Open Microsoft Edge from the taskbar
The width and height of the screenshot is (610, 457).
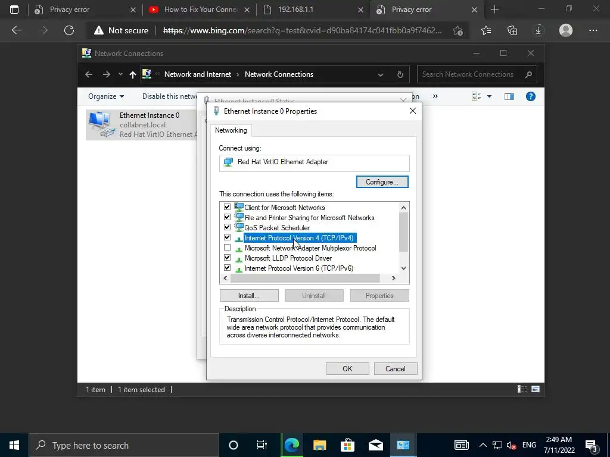coord(291,445)
